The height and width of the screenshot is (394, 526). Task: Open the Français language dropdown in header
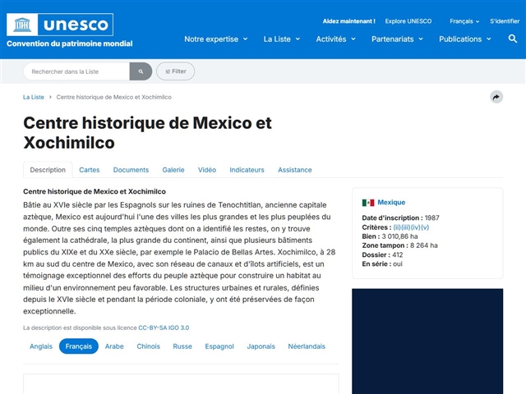pos(464,21)
